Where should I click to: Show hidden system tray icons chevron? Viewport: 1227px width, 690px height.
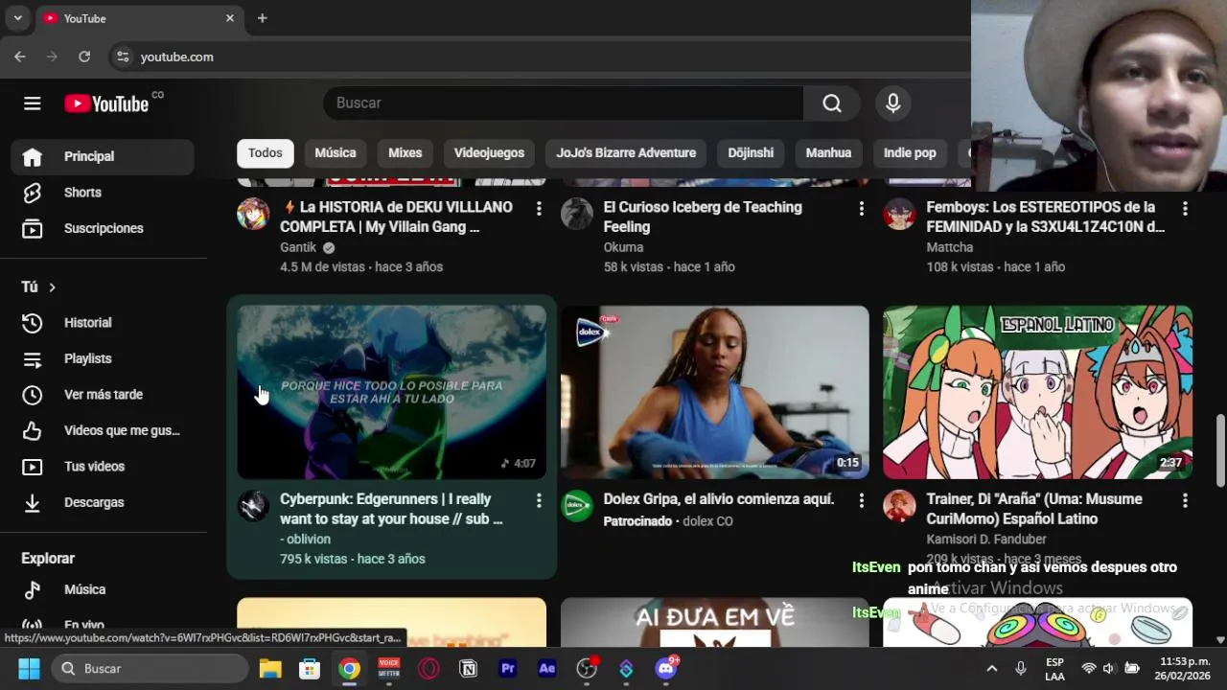[x=992, y=669]
